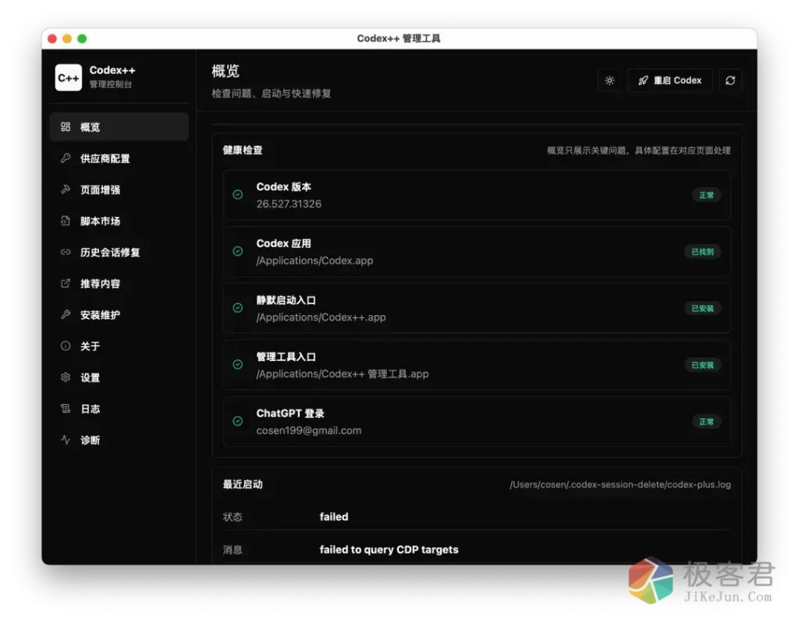Click the 已安装 badge on 管理工具入口
Viewport: 799px width, 620px height.
point(703,365)
